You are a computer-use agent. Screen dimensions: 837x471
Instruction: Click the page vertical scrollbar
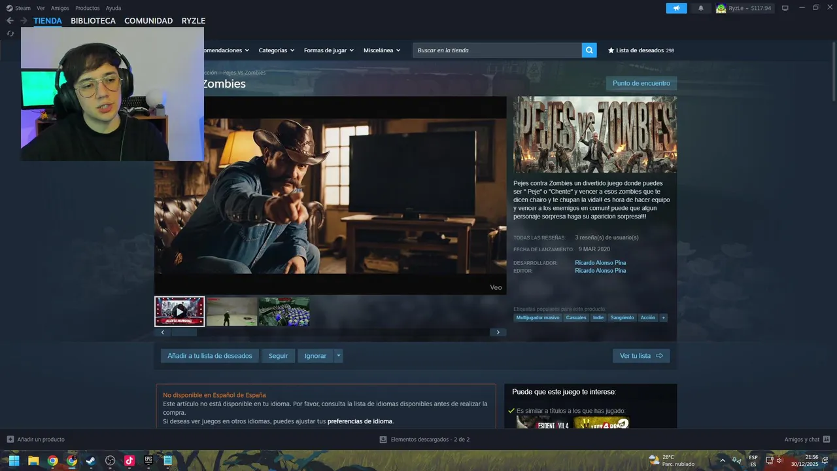(x=834, y=72)
